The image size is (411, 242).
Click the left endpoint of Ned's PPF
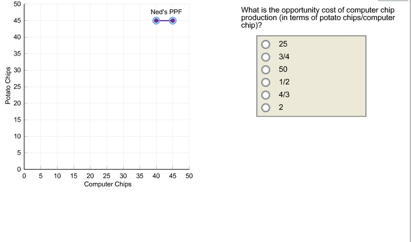point(156,21)
